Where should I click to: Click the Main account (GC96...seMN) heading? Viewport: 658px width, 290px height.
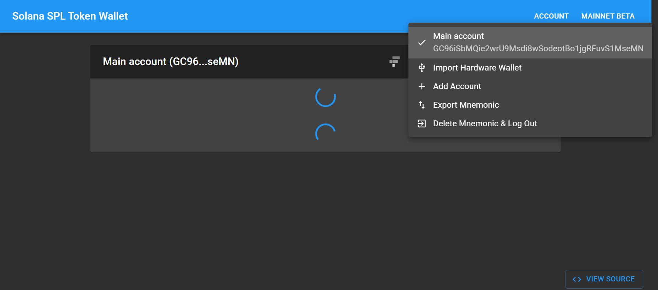point(171,62)
